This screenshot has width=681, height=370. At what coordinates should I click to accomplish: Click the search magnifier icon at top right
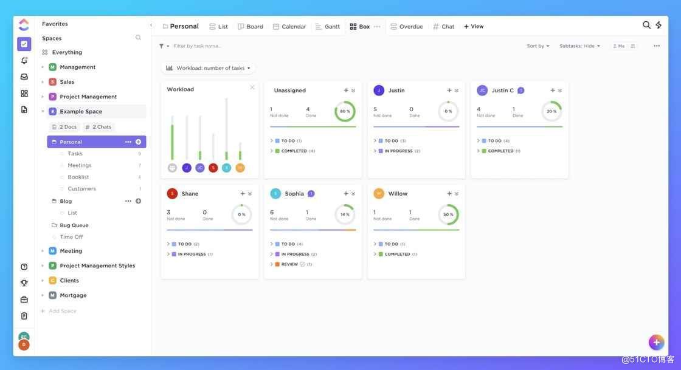pyautogui.click(x=646, y=25)
